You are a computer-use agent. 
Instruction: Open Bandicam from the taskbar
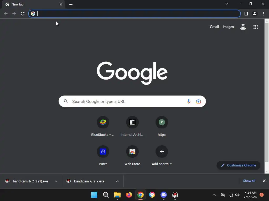tap(175, 195)
